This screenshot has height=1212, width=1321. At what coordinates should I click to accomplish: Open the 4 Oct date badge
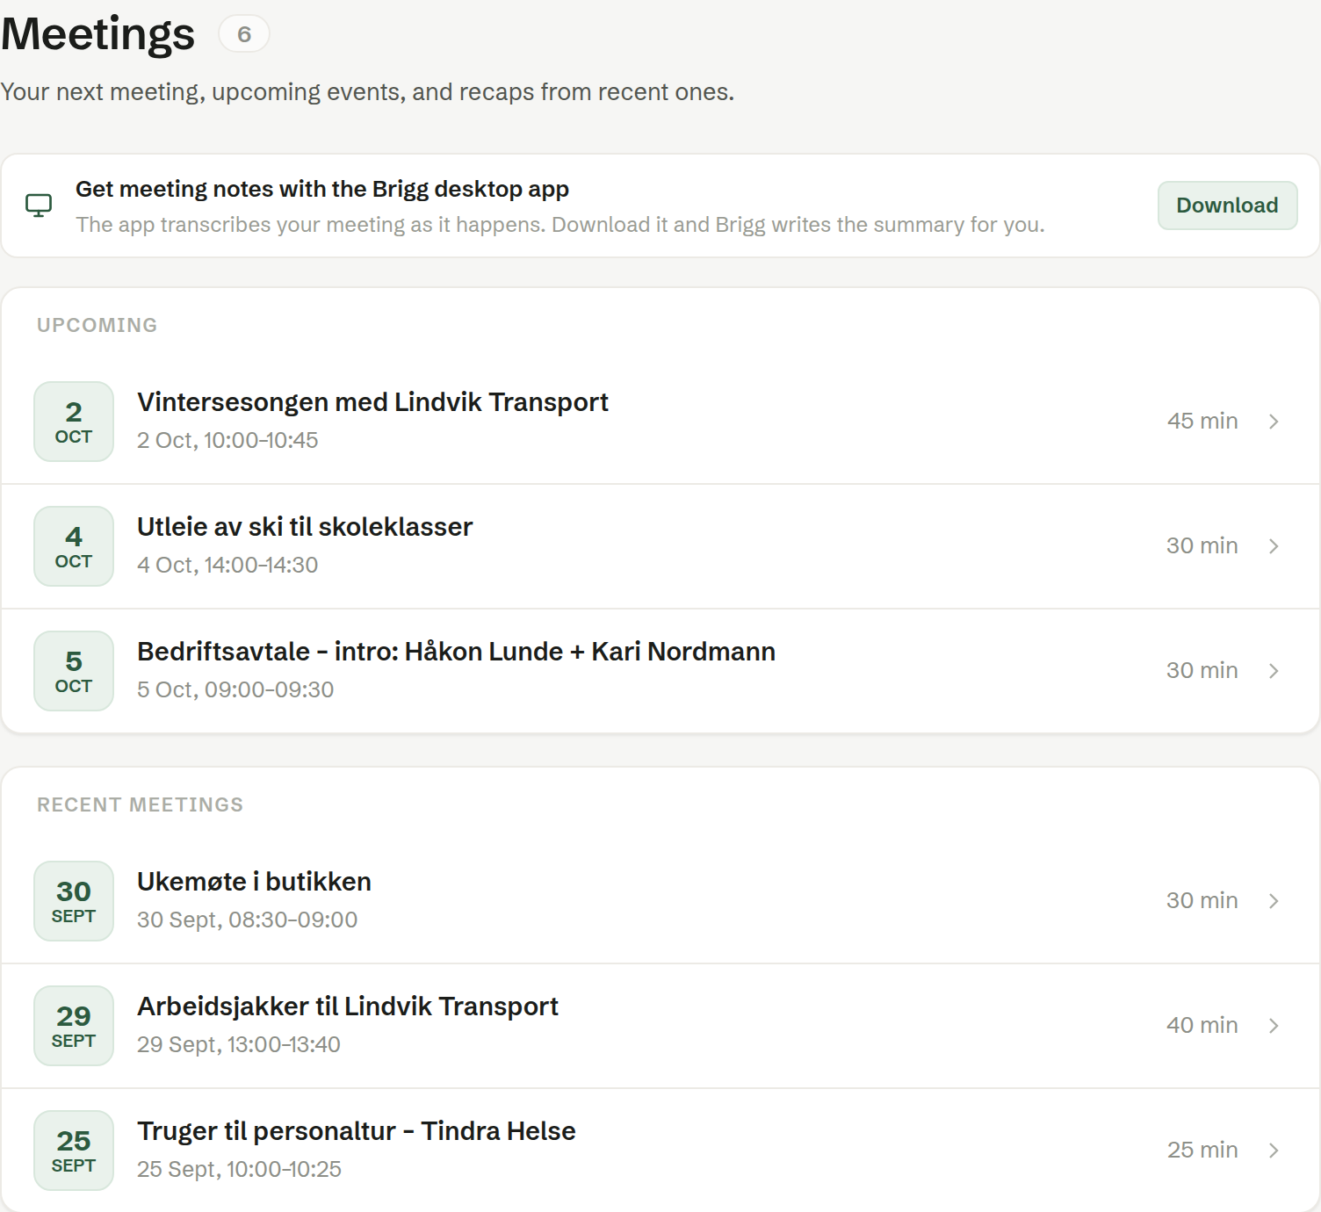(74, 546)
